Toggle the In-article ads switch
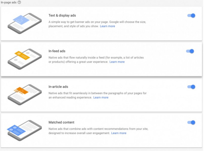Viewport: 204px width, 151px height. 191,87
